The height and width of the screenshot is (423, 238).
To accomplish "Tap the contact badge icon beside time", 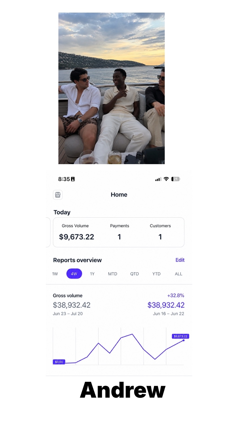I will pos(73,179).
